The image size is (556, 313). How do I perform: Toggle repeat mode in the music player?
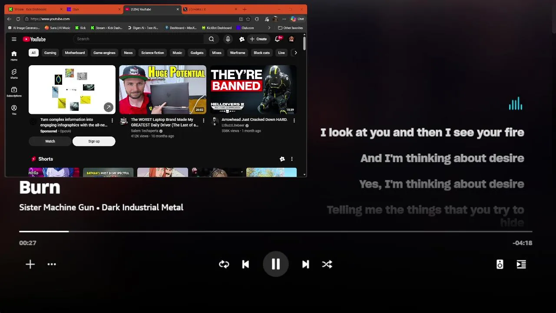[224, 264]
